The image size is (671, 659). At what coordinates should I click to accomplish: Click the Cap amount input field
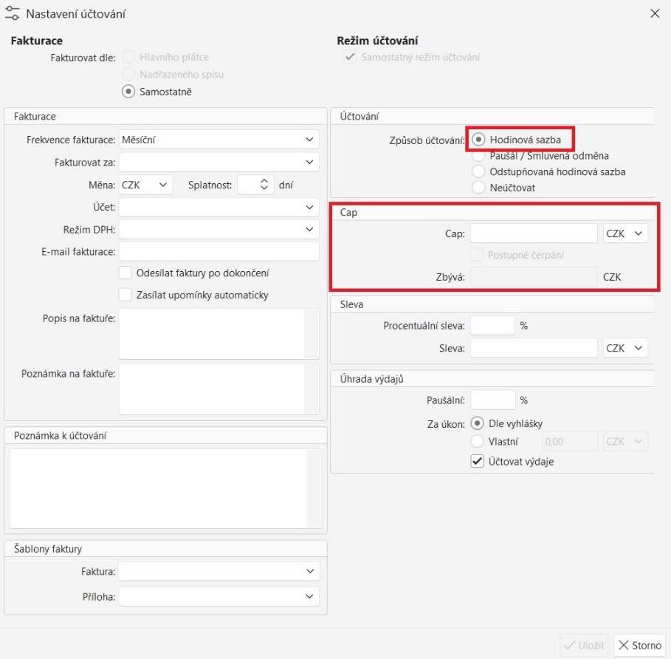pyautogui.click(x=533, y=233)
